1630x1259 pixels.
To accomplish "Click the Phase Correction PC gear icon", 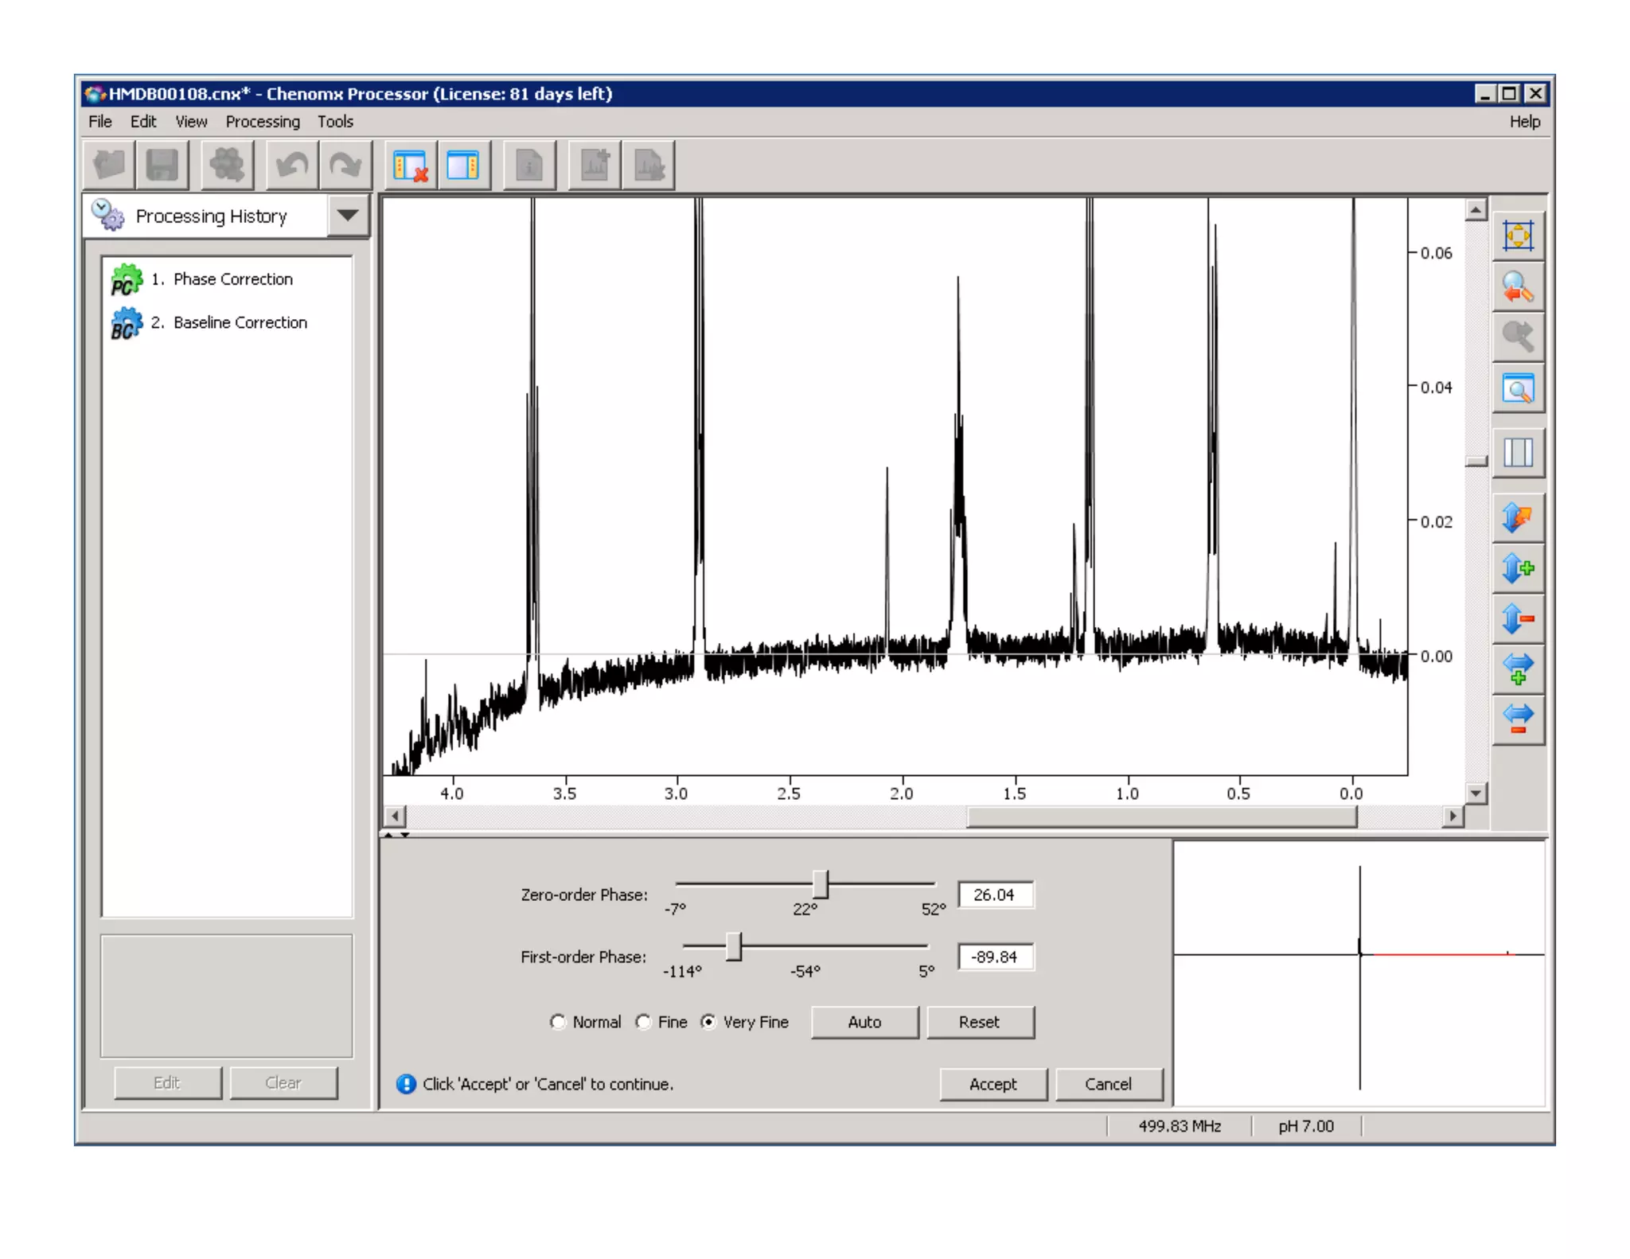I will click(x=126, y=280).
